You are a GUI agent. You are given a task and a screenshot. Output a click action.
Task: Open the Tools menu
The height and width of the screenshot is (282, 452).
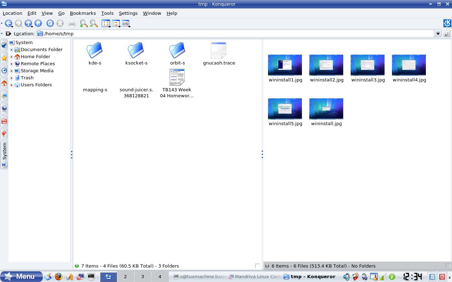pos(107,13)
